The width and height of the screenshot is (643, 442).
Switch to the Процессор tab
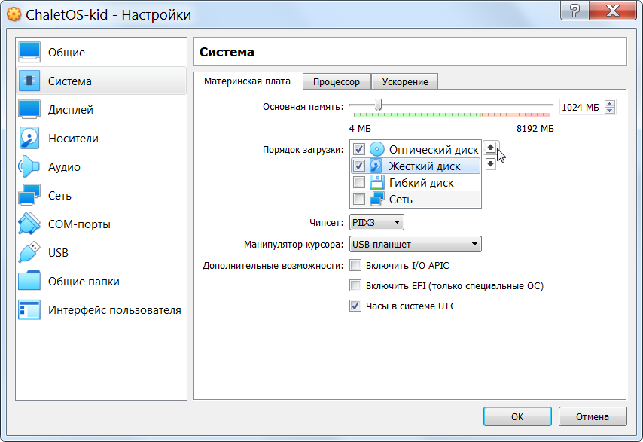(337, 81)
